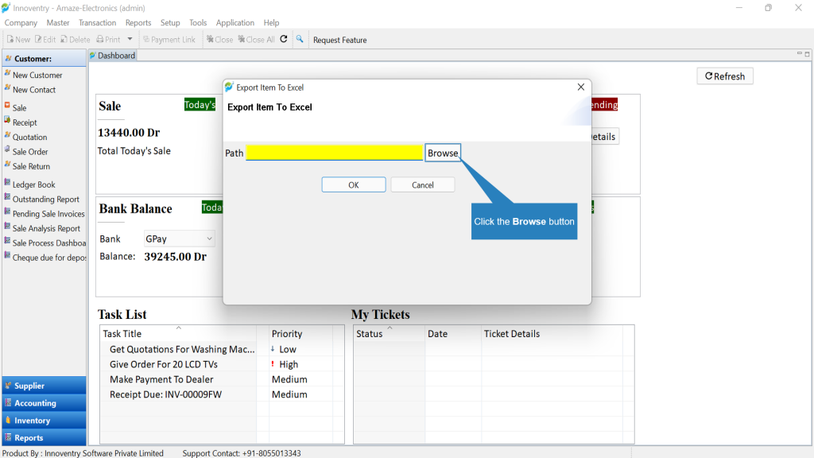Sort the task list by Task Title header
Viewport: 814px width, 458px height.
pos(178,333)
